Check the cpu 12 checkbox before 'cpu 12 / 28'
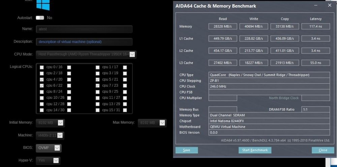This screenshot has height=167, width=337. [42, 104]
